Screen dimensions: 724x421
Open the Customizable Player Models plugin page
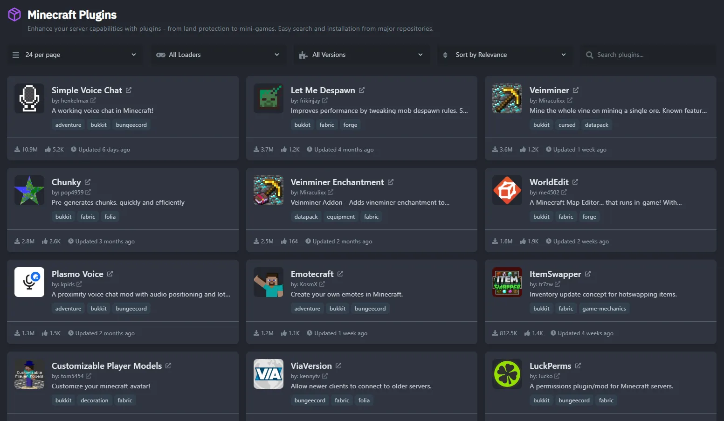point(106,366)
